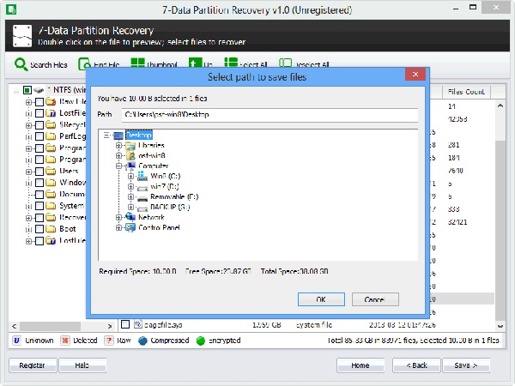Click the Register button
This screenshot has width=515, height=386.
(33, 365)
